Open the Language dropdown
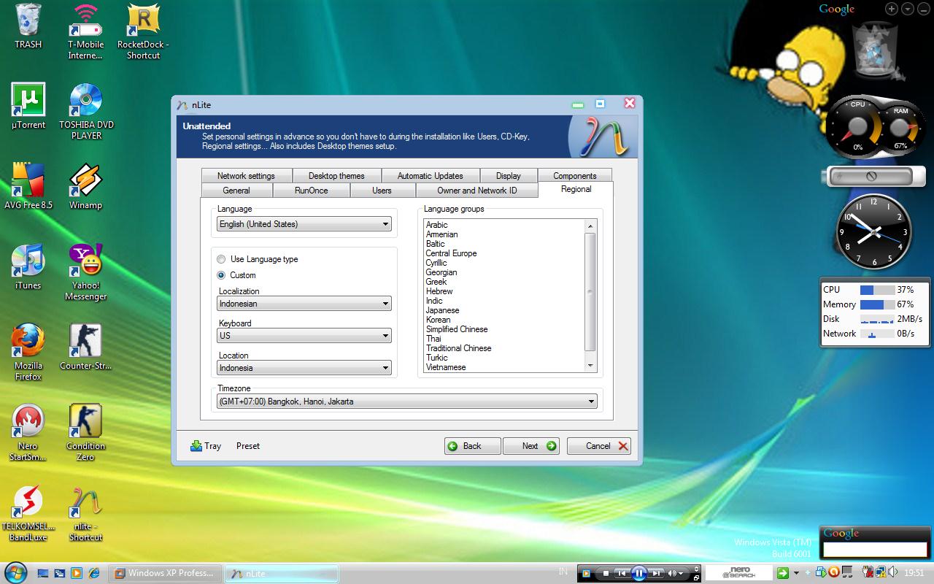 pyautogui.click(x=304, y=224)
